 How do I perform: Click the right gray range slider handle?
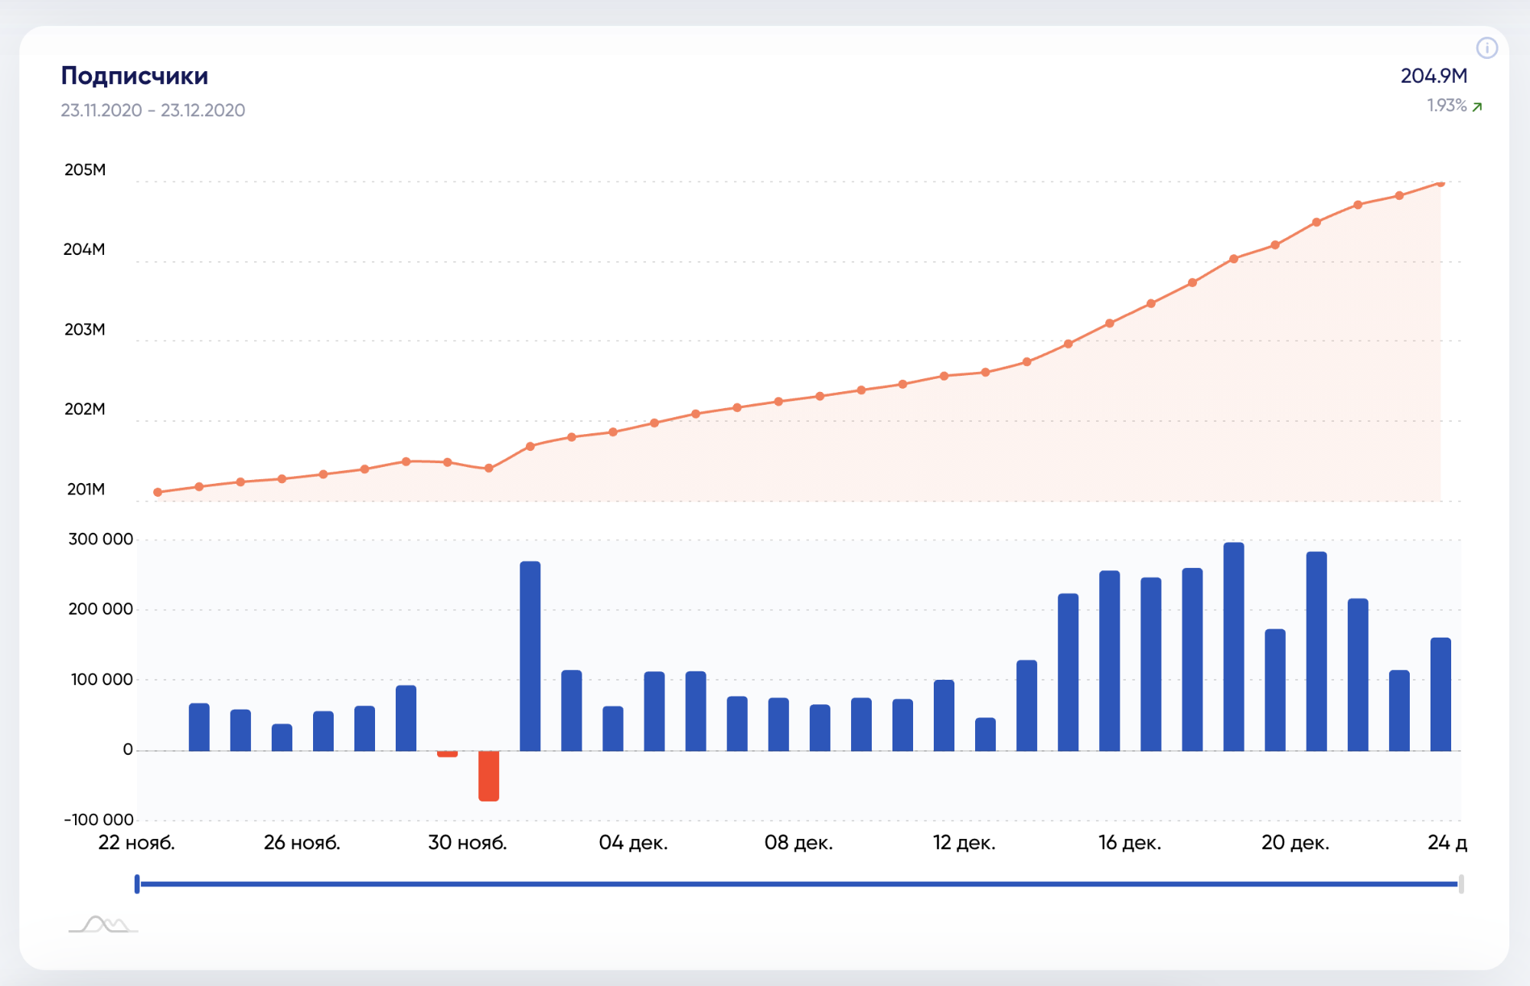tap(1461, 884)
